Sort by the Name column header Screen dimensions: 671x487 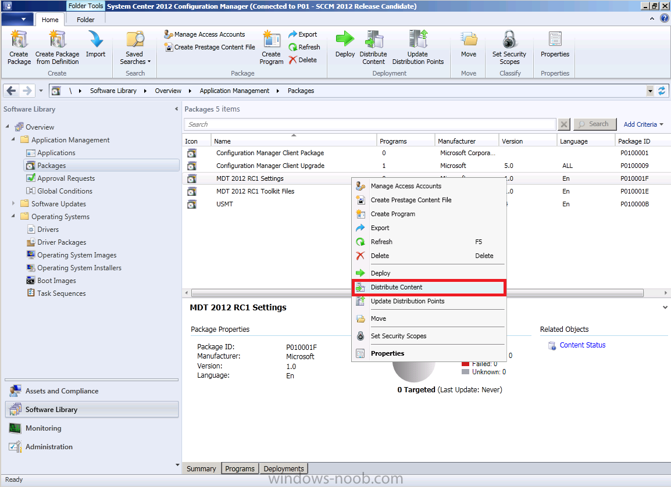click(x=294, y=141)
